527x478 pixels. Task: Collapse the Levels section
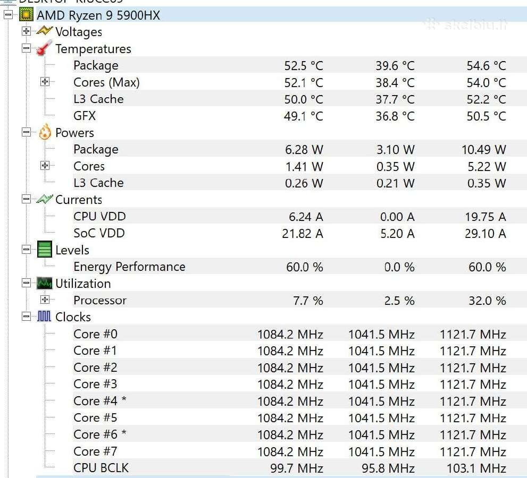click(x=26, y=250)
